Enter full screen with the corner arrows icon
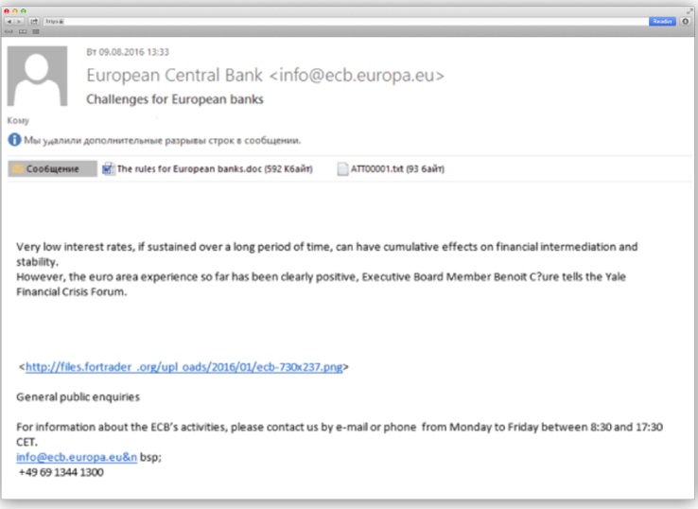Screen dimensions: 698x509 pos(689,11)
